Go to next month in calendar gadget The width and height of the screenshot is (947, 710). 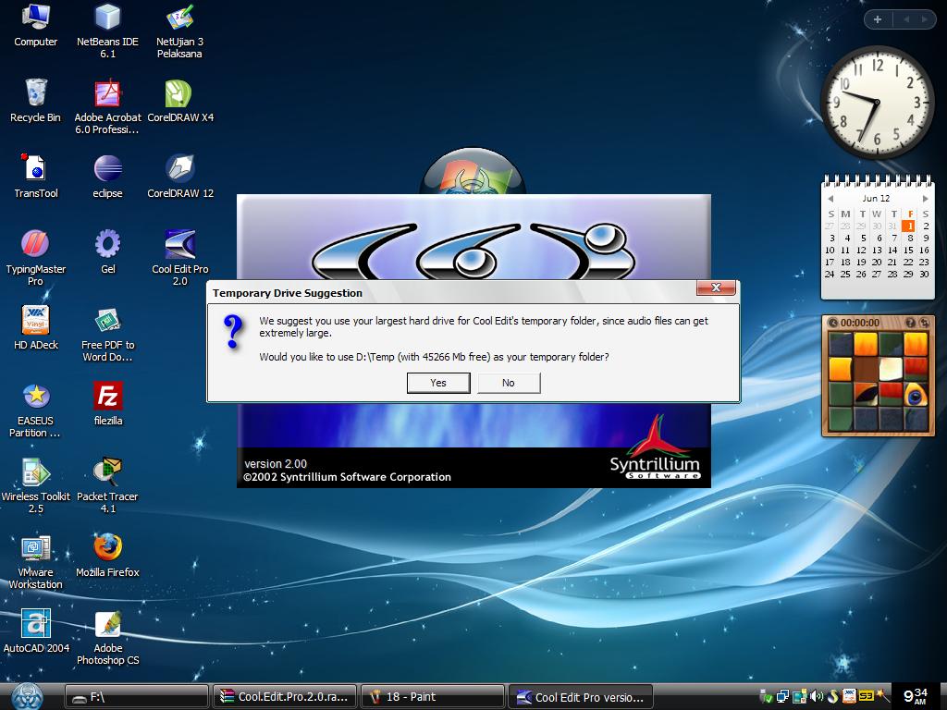point(925,199)
